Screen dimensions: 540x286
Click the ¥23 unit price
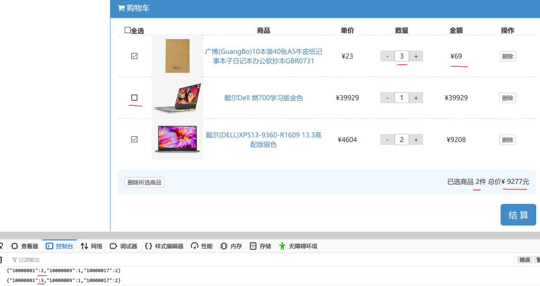coord(347,56)
